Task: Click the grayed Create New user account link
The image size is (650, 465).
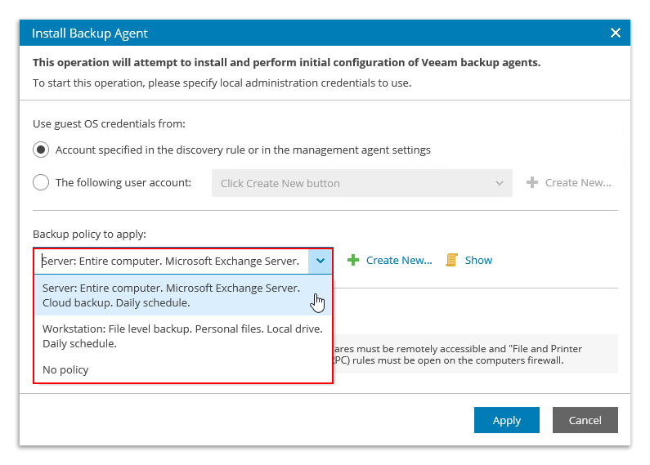Action: [577, 182]
